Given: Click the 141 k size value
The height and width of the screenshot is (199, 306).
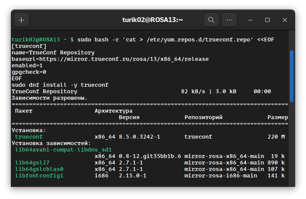Looking at the screenshot, I should (x=276, y=176).
